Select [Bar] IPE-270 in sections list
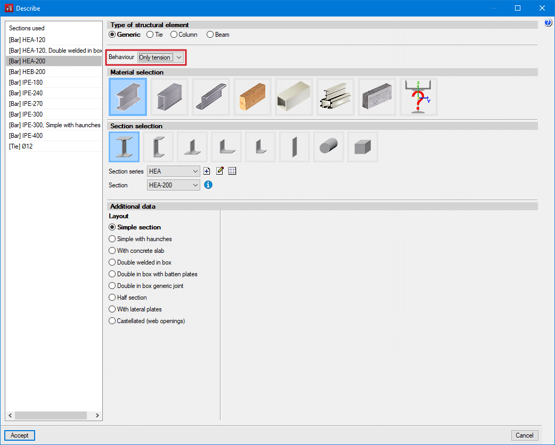The image size is (555, 445). 26,104
